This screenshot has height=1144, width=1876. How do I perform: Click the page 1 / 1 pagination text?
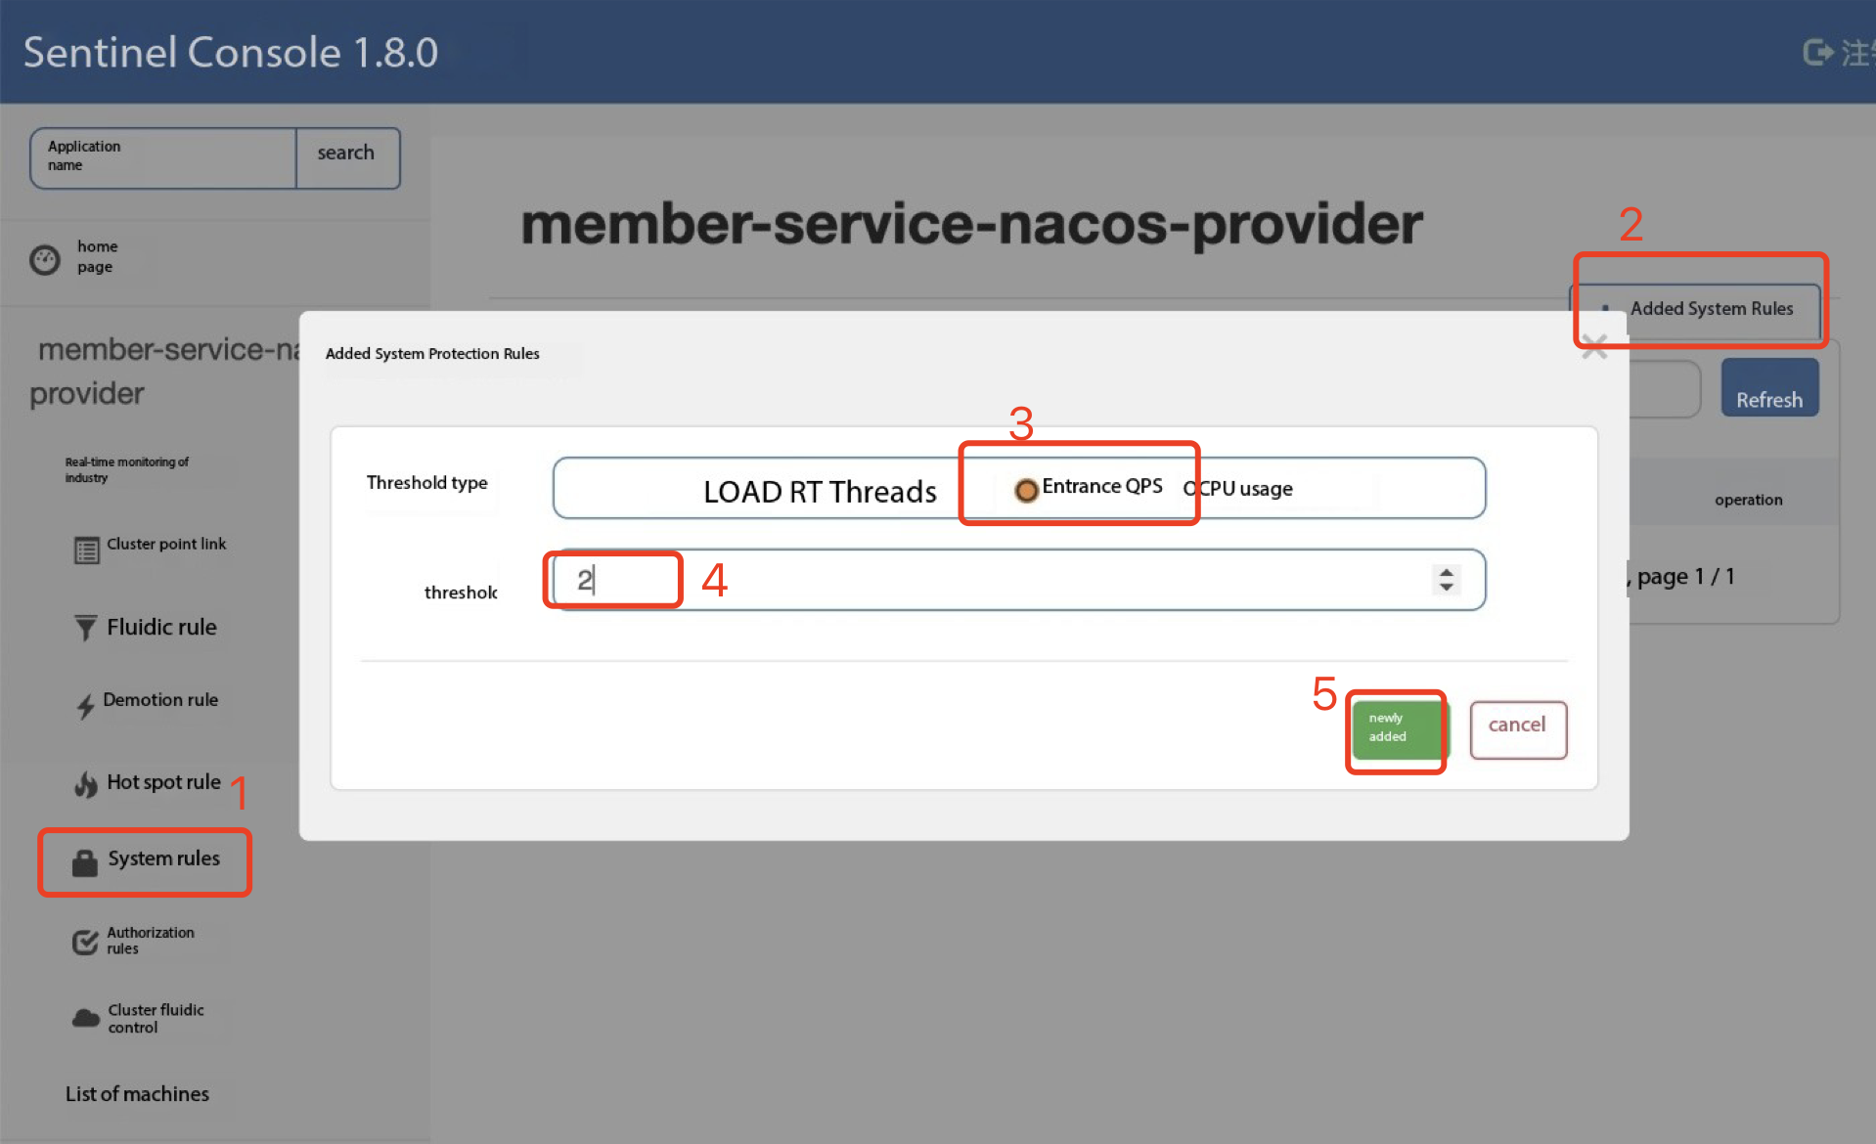tap(1686, 577)
